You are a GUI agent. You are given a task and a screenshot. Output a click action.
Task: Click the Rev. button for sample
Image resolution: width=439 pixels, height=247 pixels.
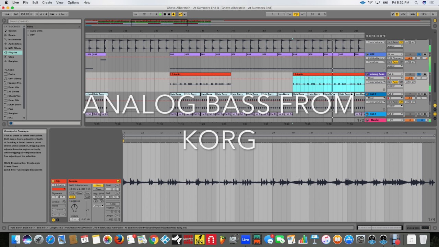coord(87,193)
